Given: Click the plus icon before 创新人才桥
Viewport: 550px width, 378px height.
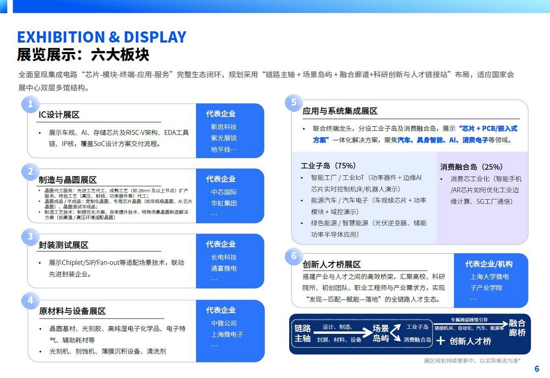Looking at the screenshot, I should [x=440, y=341].
